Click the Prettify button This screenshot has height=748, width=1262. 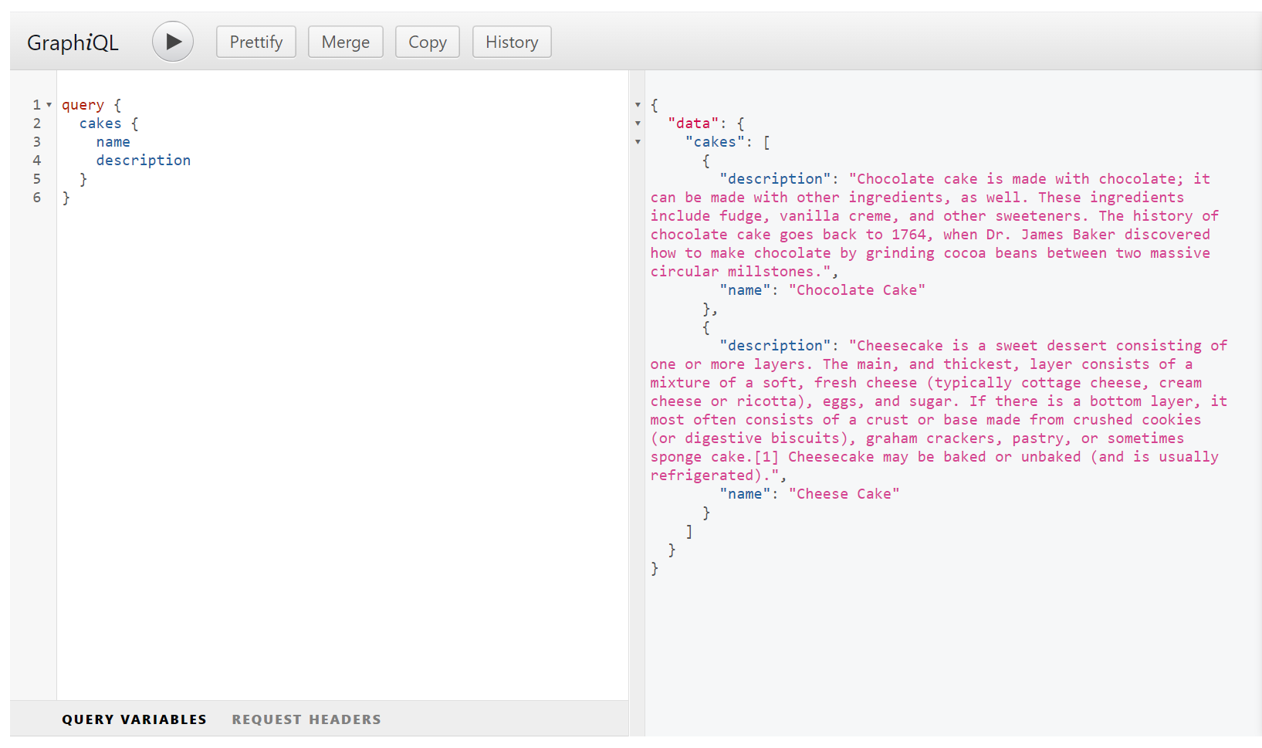[255, 42]
